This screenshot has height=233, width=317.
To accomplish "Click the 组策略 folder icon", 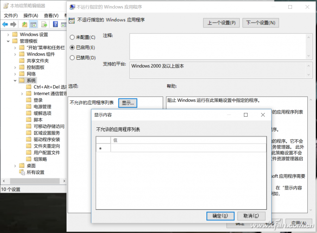I will [29, 159].
